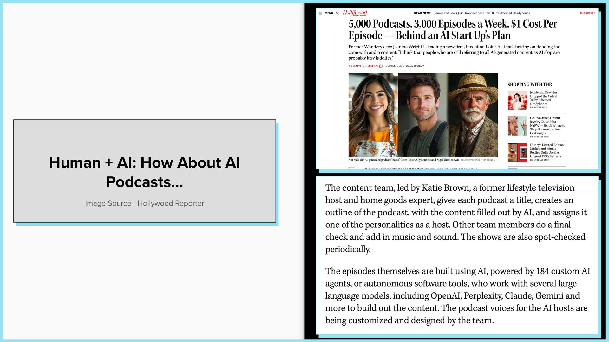The width and height of the screenshot is (609, 342).
Task: Click the BY CAITLIN HUSTON byline
Action: pyautogui.click(x=363, y=66)
